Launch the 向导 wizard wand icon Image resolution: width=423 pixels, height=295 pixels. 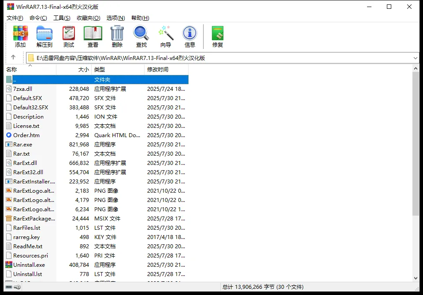tap(166, 37)
